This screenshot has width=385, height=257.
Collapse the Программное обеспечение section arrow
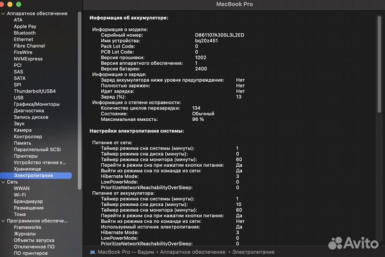[x=3, y=221]
